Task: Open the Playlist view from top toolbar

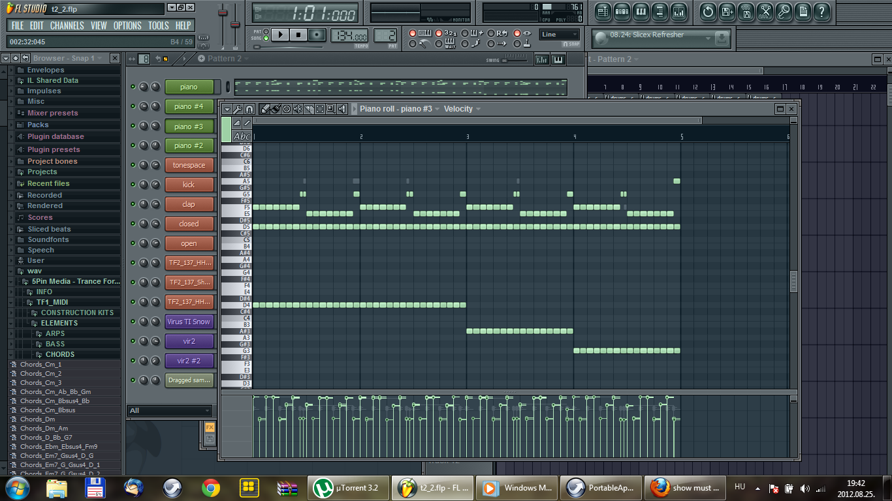Action: pyautogui.click(x=603, y=11)
